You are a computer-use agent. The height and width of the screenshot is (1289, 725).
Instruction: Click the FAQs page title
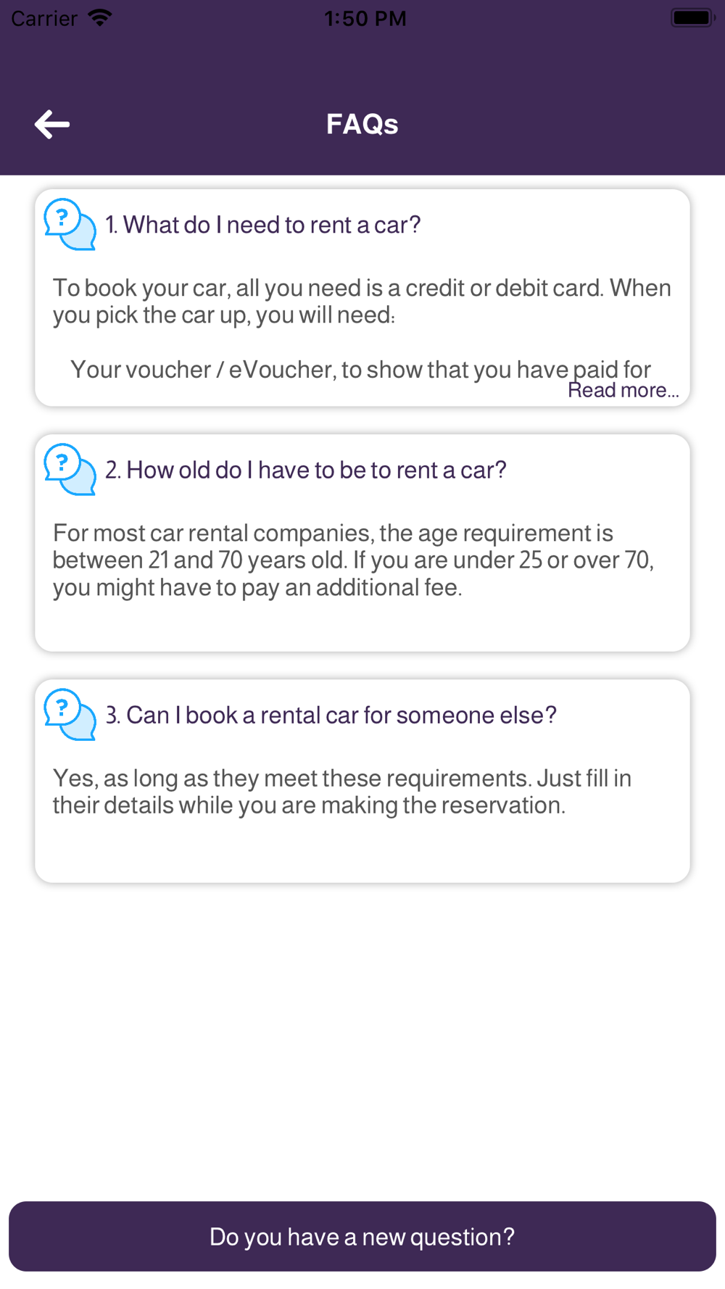point(362,124)
